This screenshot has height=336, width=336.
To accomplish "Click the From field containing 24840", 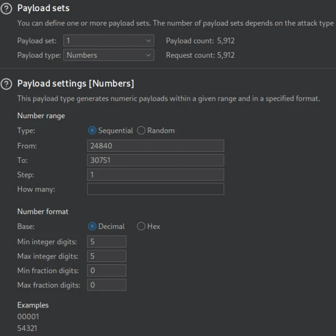I will 155,146.
